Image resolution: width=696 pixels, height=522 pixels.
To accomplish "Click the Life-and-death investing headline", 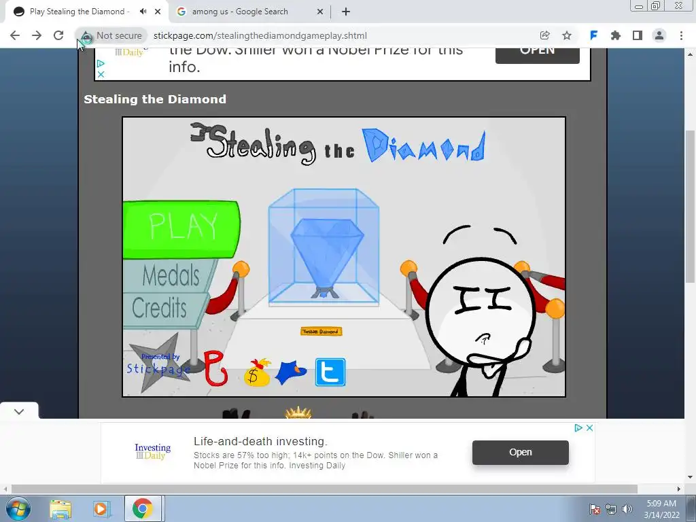I will [260, 441].
